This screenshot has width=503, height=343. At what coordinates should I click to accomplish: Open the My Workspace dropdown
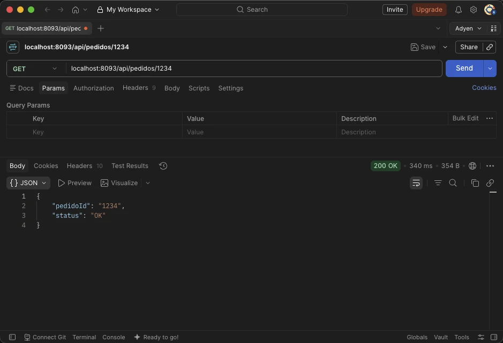tap(128, 10)
